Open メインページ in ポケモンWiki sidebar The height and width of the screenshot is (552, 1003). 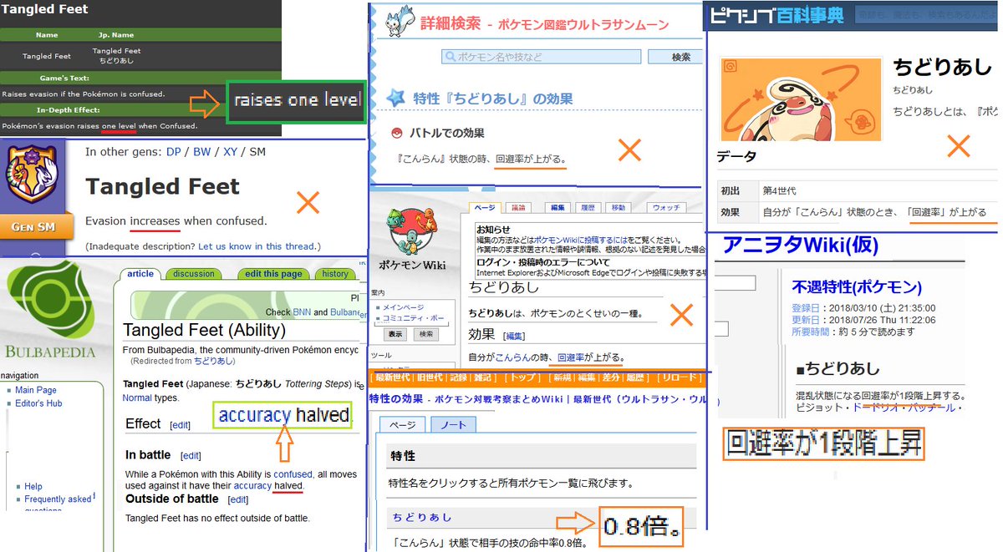coord(402,307)
